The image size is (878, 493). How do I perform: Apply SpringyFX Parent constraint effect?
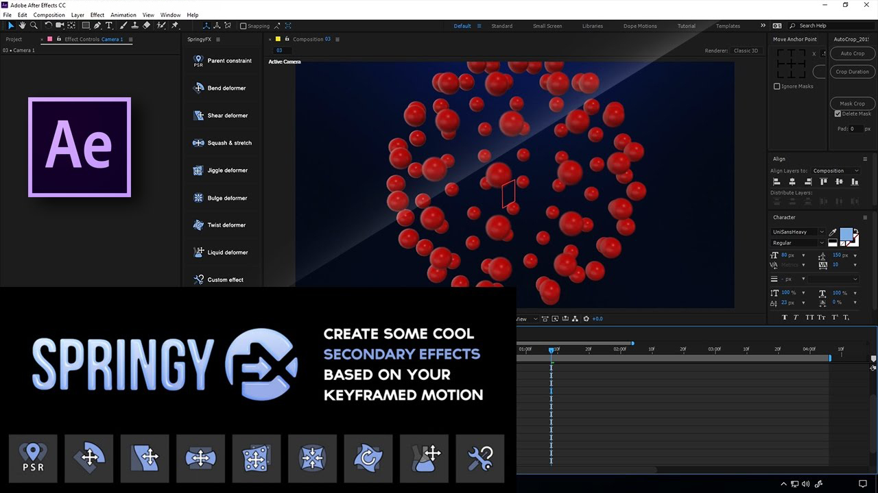click(x=222, y=61)
